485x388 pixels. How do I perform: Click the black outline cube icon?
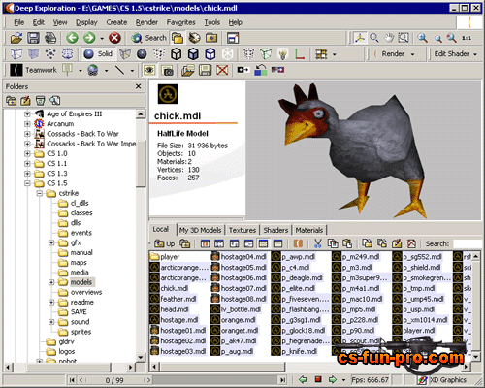point(176,53)
